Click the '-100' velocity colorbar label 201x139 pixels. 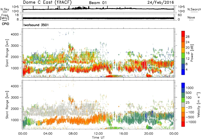pos(190,112)
